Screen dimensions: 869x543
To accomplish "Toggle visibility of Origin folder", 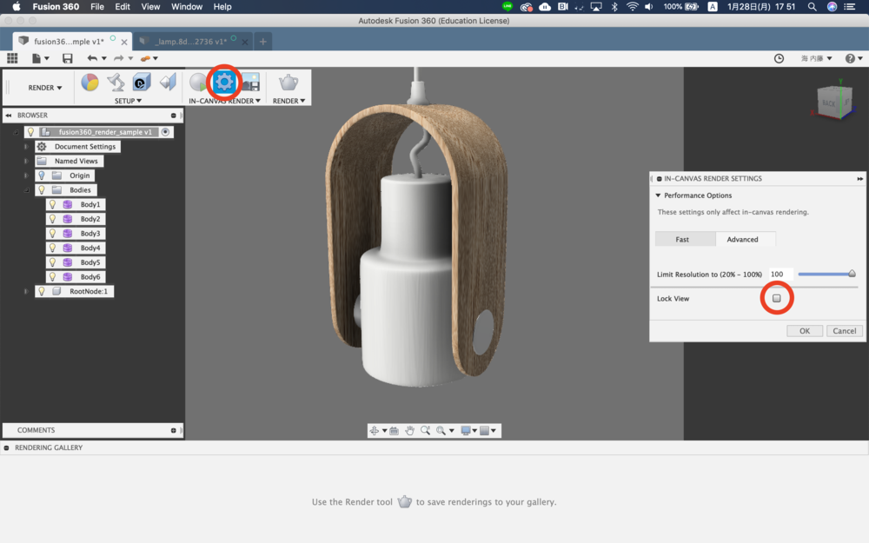I will [x=42, y=175].
